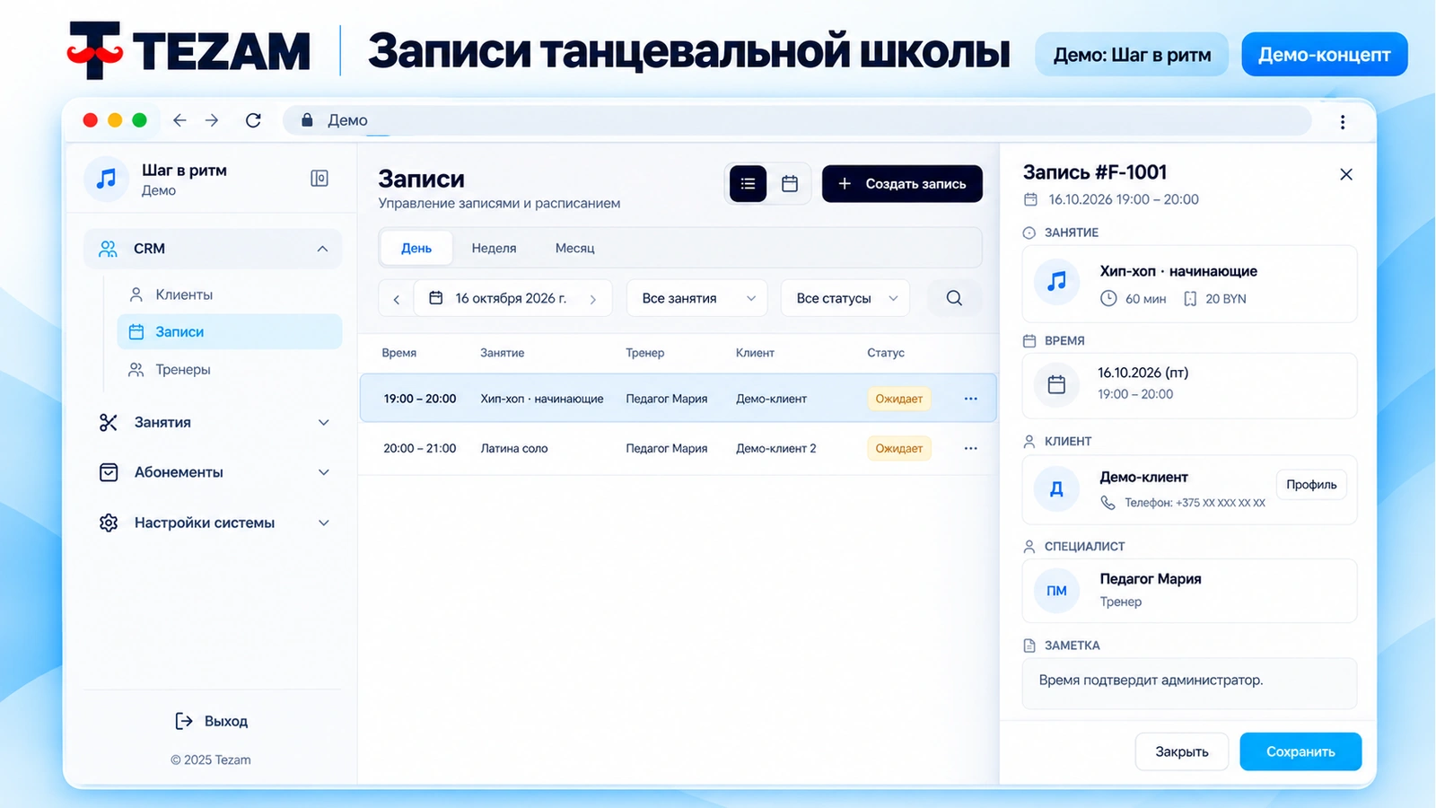Viewport: 1436px width, 808px height.
Task: Click the browser address bar
Action: [x=797, y=120]
